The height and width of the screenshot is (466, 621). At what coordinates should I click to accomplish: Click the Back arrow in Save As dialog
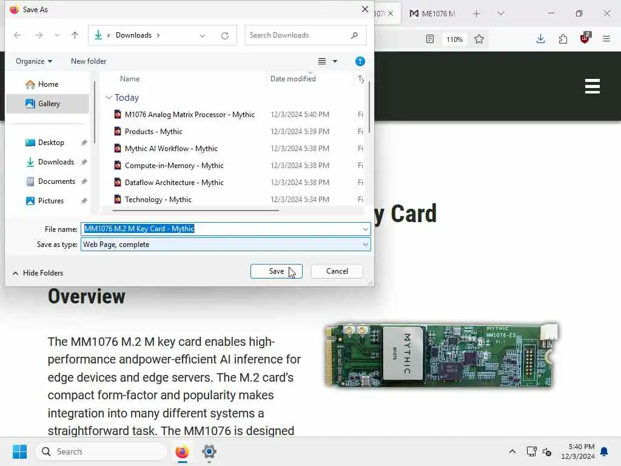(18, 35)
